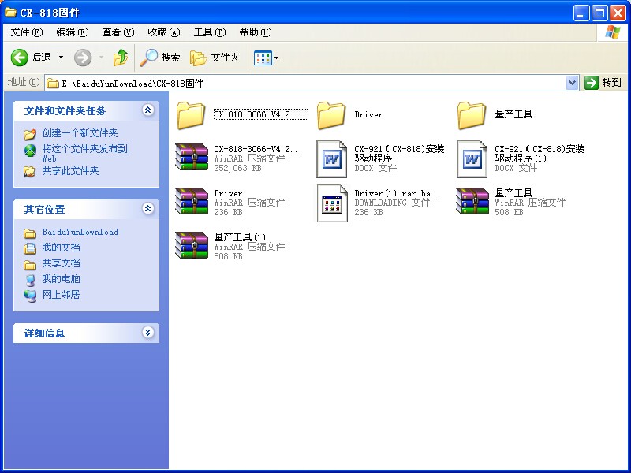
Task: Click the 我的文档 documents icon
Action: pyautogui.click(x=30, y=248)
